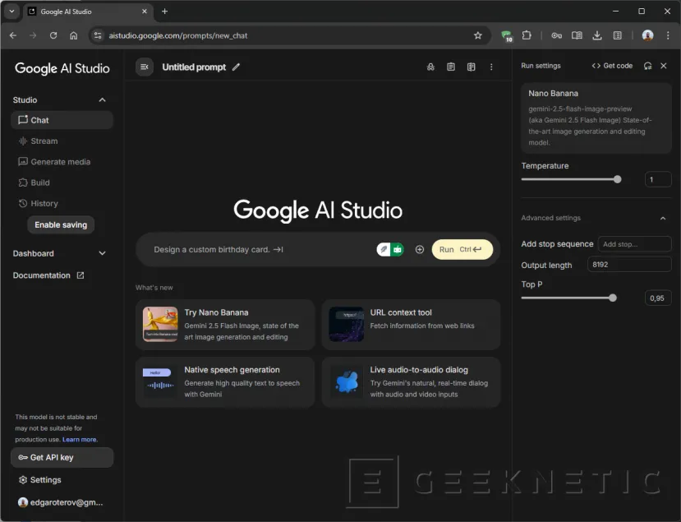Image resolution: width=681 pixels, height=522 pixels.
Task: Click the Get code button
Action: (612, 66)
